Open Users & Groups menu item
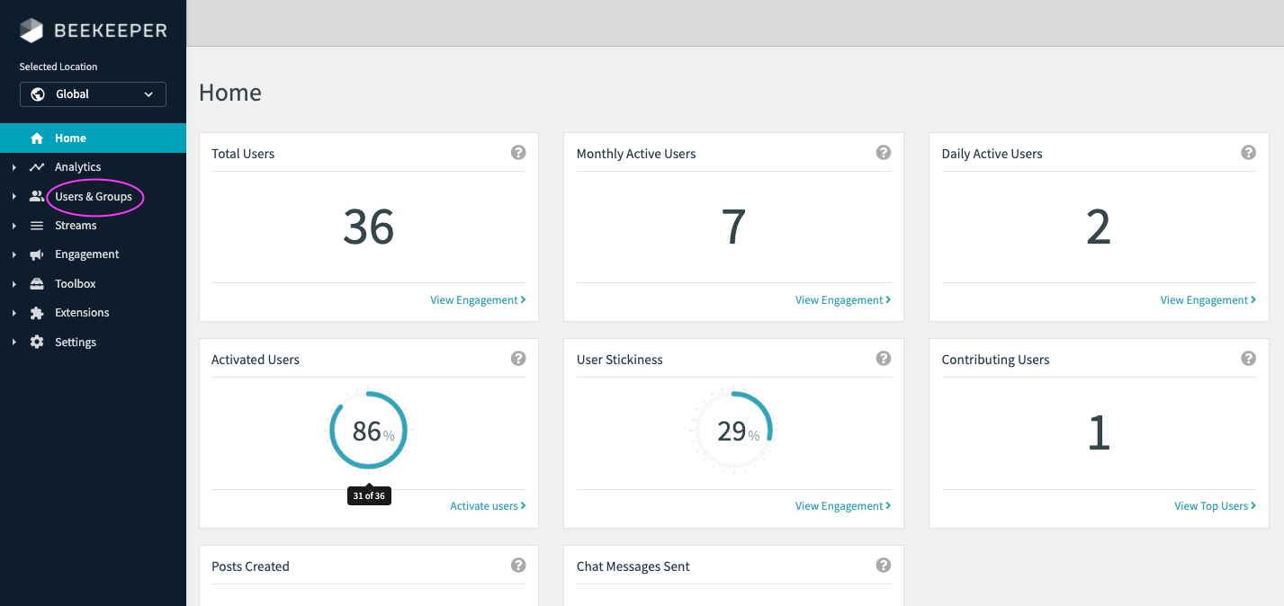This screenshot has height=606, width=1284. pyautogui.click(x=94, y=197)
